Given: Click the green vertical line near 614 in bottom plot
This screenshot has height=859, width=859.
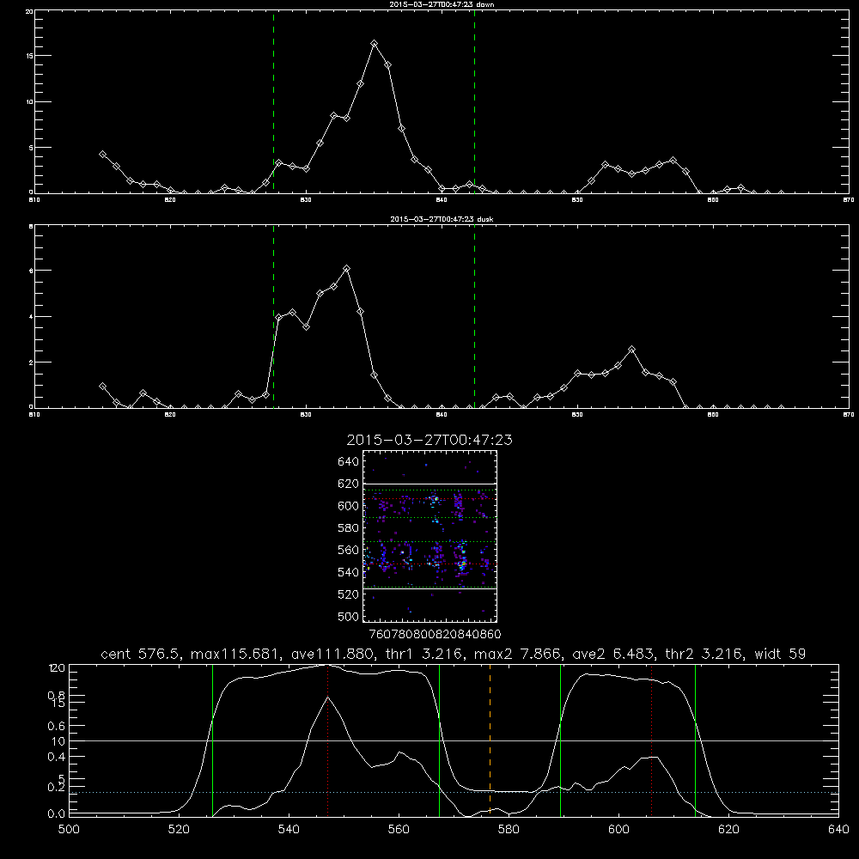Looking at the screenshot, I should 695,740.
